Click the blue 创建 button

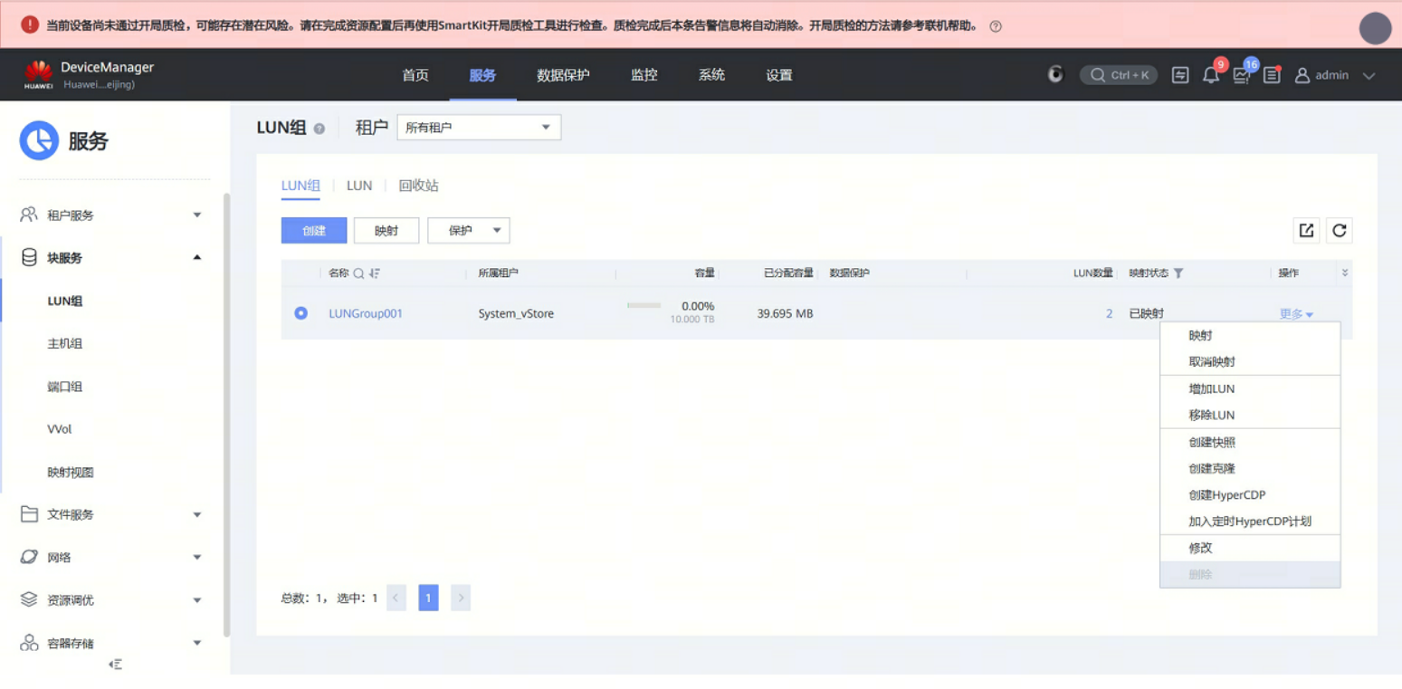[314, 230]
